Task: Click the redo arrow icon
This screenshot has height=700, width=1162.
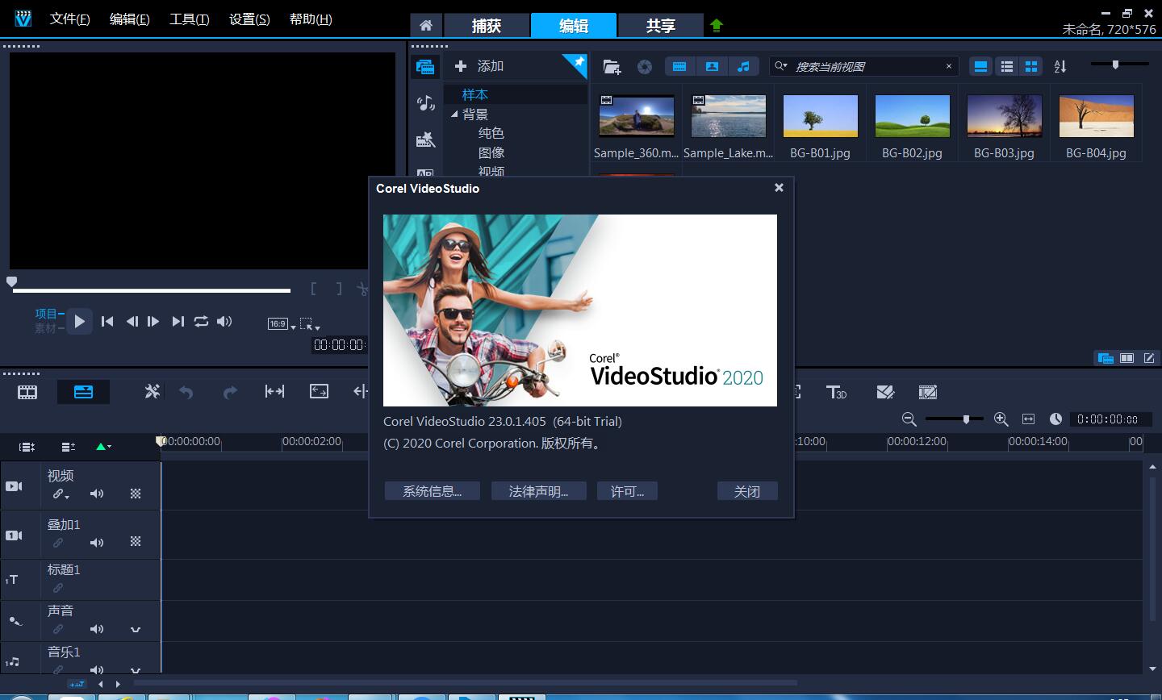Action: click(x=230, y=393)
